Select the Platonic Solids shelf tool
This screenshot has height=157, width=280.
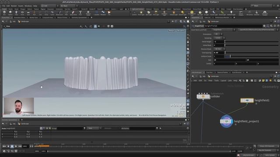(x=88, y=13)
